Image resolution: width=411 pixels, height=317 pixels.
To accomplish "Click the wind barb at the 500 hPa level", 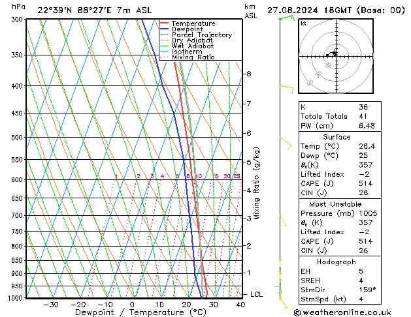I will click(x=286, y=143).
